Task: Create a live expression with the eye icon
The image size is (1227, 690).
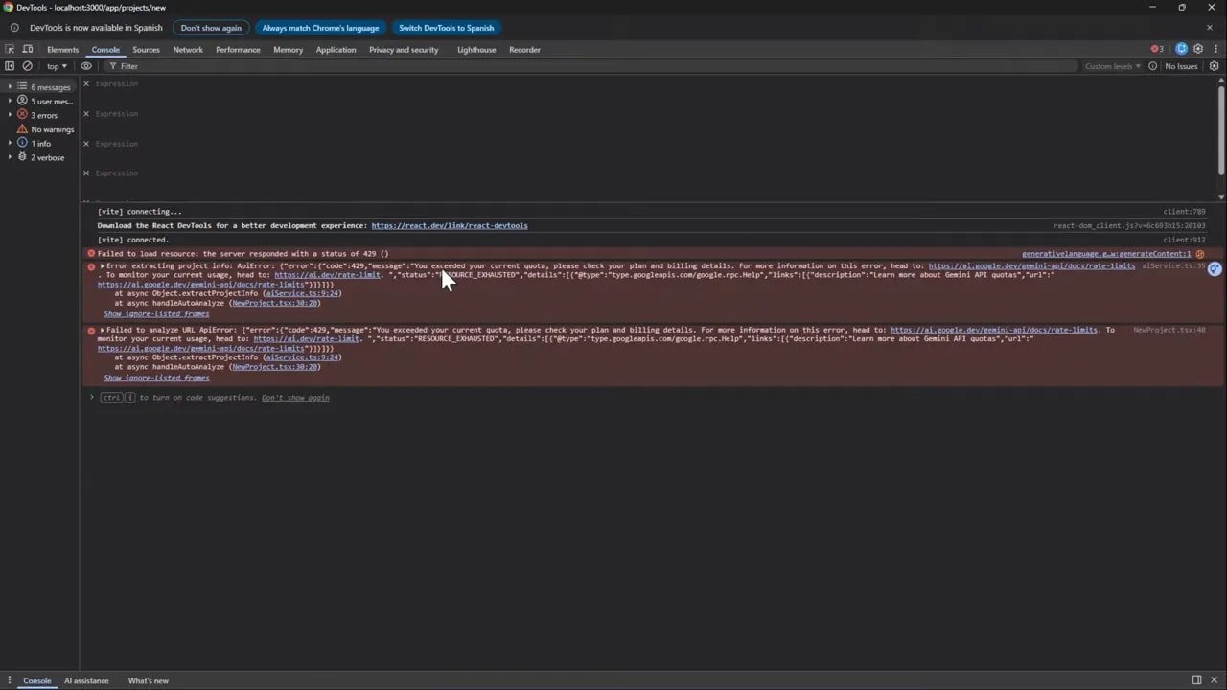Action: coord(86,65)
